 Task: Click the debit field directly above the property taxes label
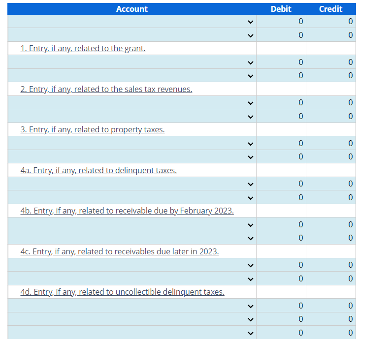[x=281, y=116]
